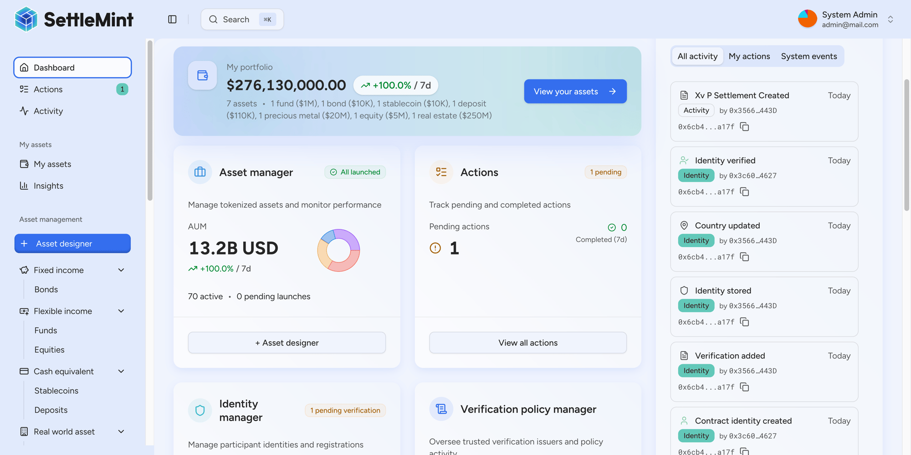
Task: Click the sidebar collapse icon next to the logo
Action: (172, 19)
